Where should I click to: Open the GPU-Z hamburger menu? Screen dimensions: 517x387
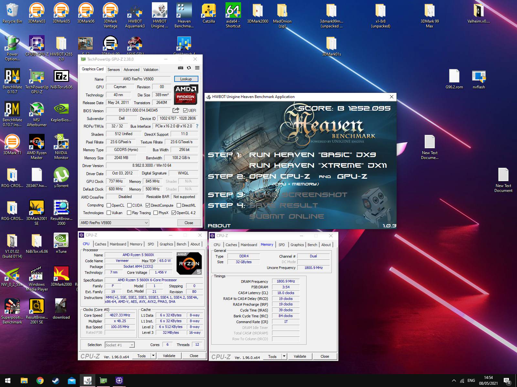[x=197, y=68]
